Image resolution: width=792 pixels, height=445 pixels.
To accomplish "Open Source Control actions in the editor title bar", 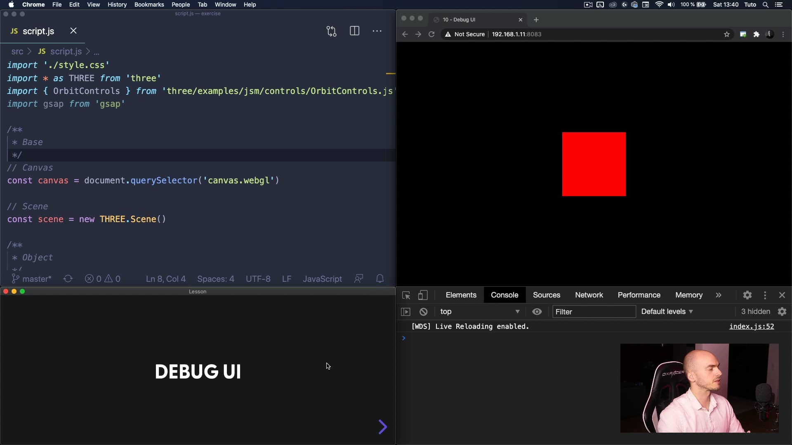I will (332, 31).
